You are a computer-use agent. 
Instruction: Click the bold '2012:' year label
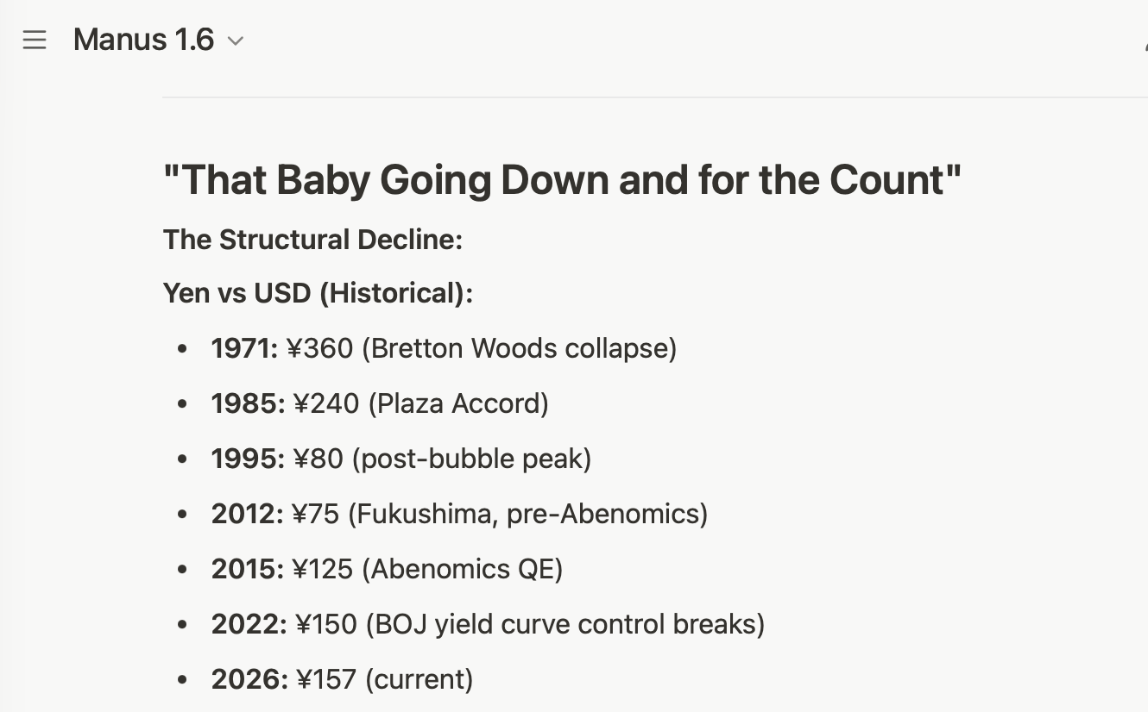[x=247, y=514]
